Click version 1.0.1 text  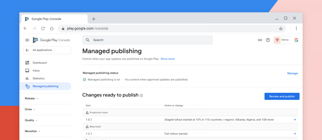pos(89,120)
